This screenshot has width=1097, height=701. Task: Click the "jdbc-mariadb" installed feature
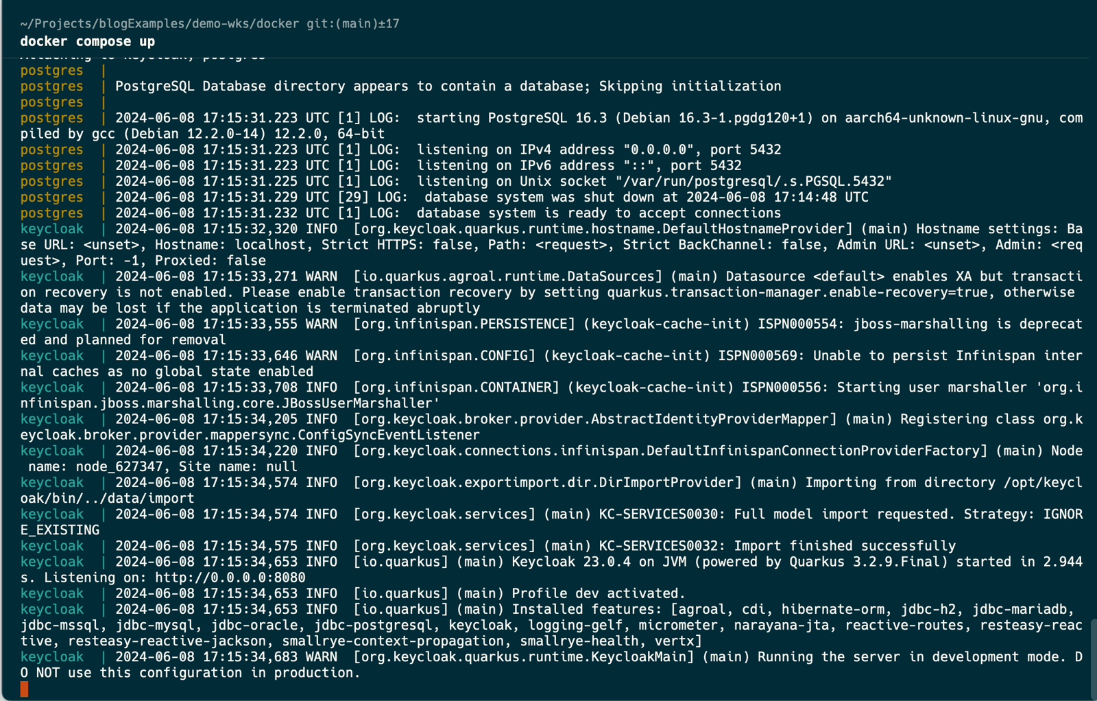[1020, 609]
